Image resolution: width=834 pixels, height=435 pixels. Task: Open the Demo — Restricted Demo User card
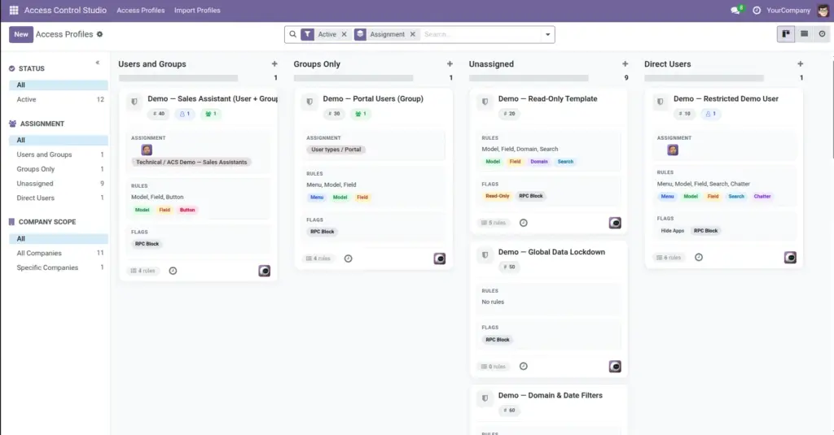(x=726, y=99)
